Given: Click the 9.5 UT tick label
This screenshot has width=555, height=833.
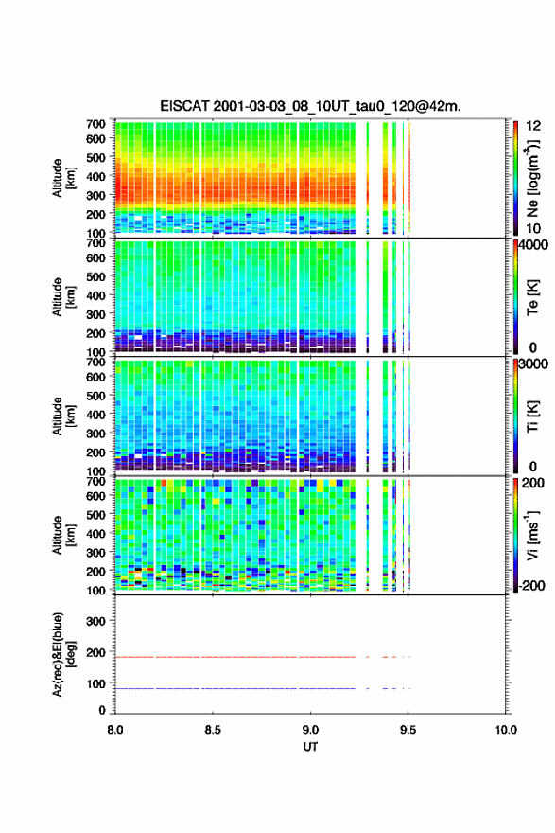Looking at the screenshot, I should (408, 730).
